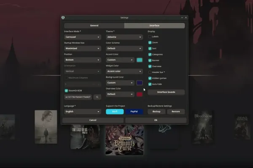Expand the Color Scheme dropdown

(124, 48)
